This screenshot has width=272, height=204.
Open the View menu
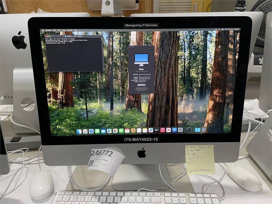point(64,30)
